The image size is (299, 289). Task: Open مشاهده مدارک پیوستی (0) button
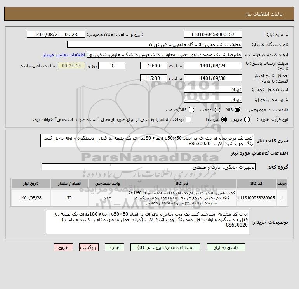pyautogui.click(x=165, y=247)
